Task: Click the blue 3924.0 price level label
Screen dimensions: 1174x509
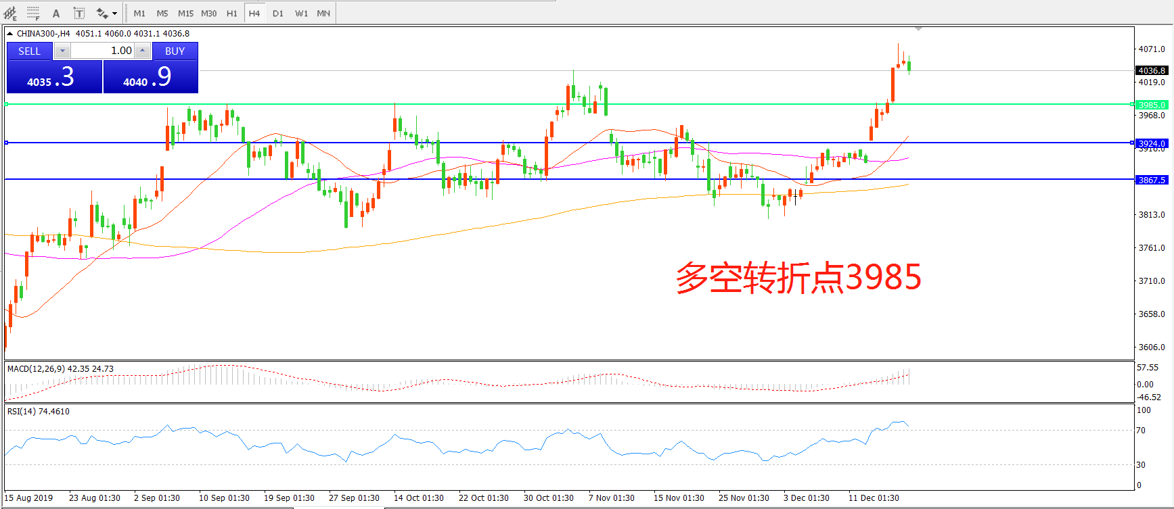Action: 1151,143
